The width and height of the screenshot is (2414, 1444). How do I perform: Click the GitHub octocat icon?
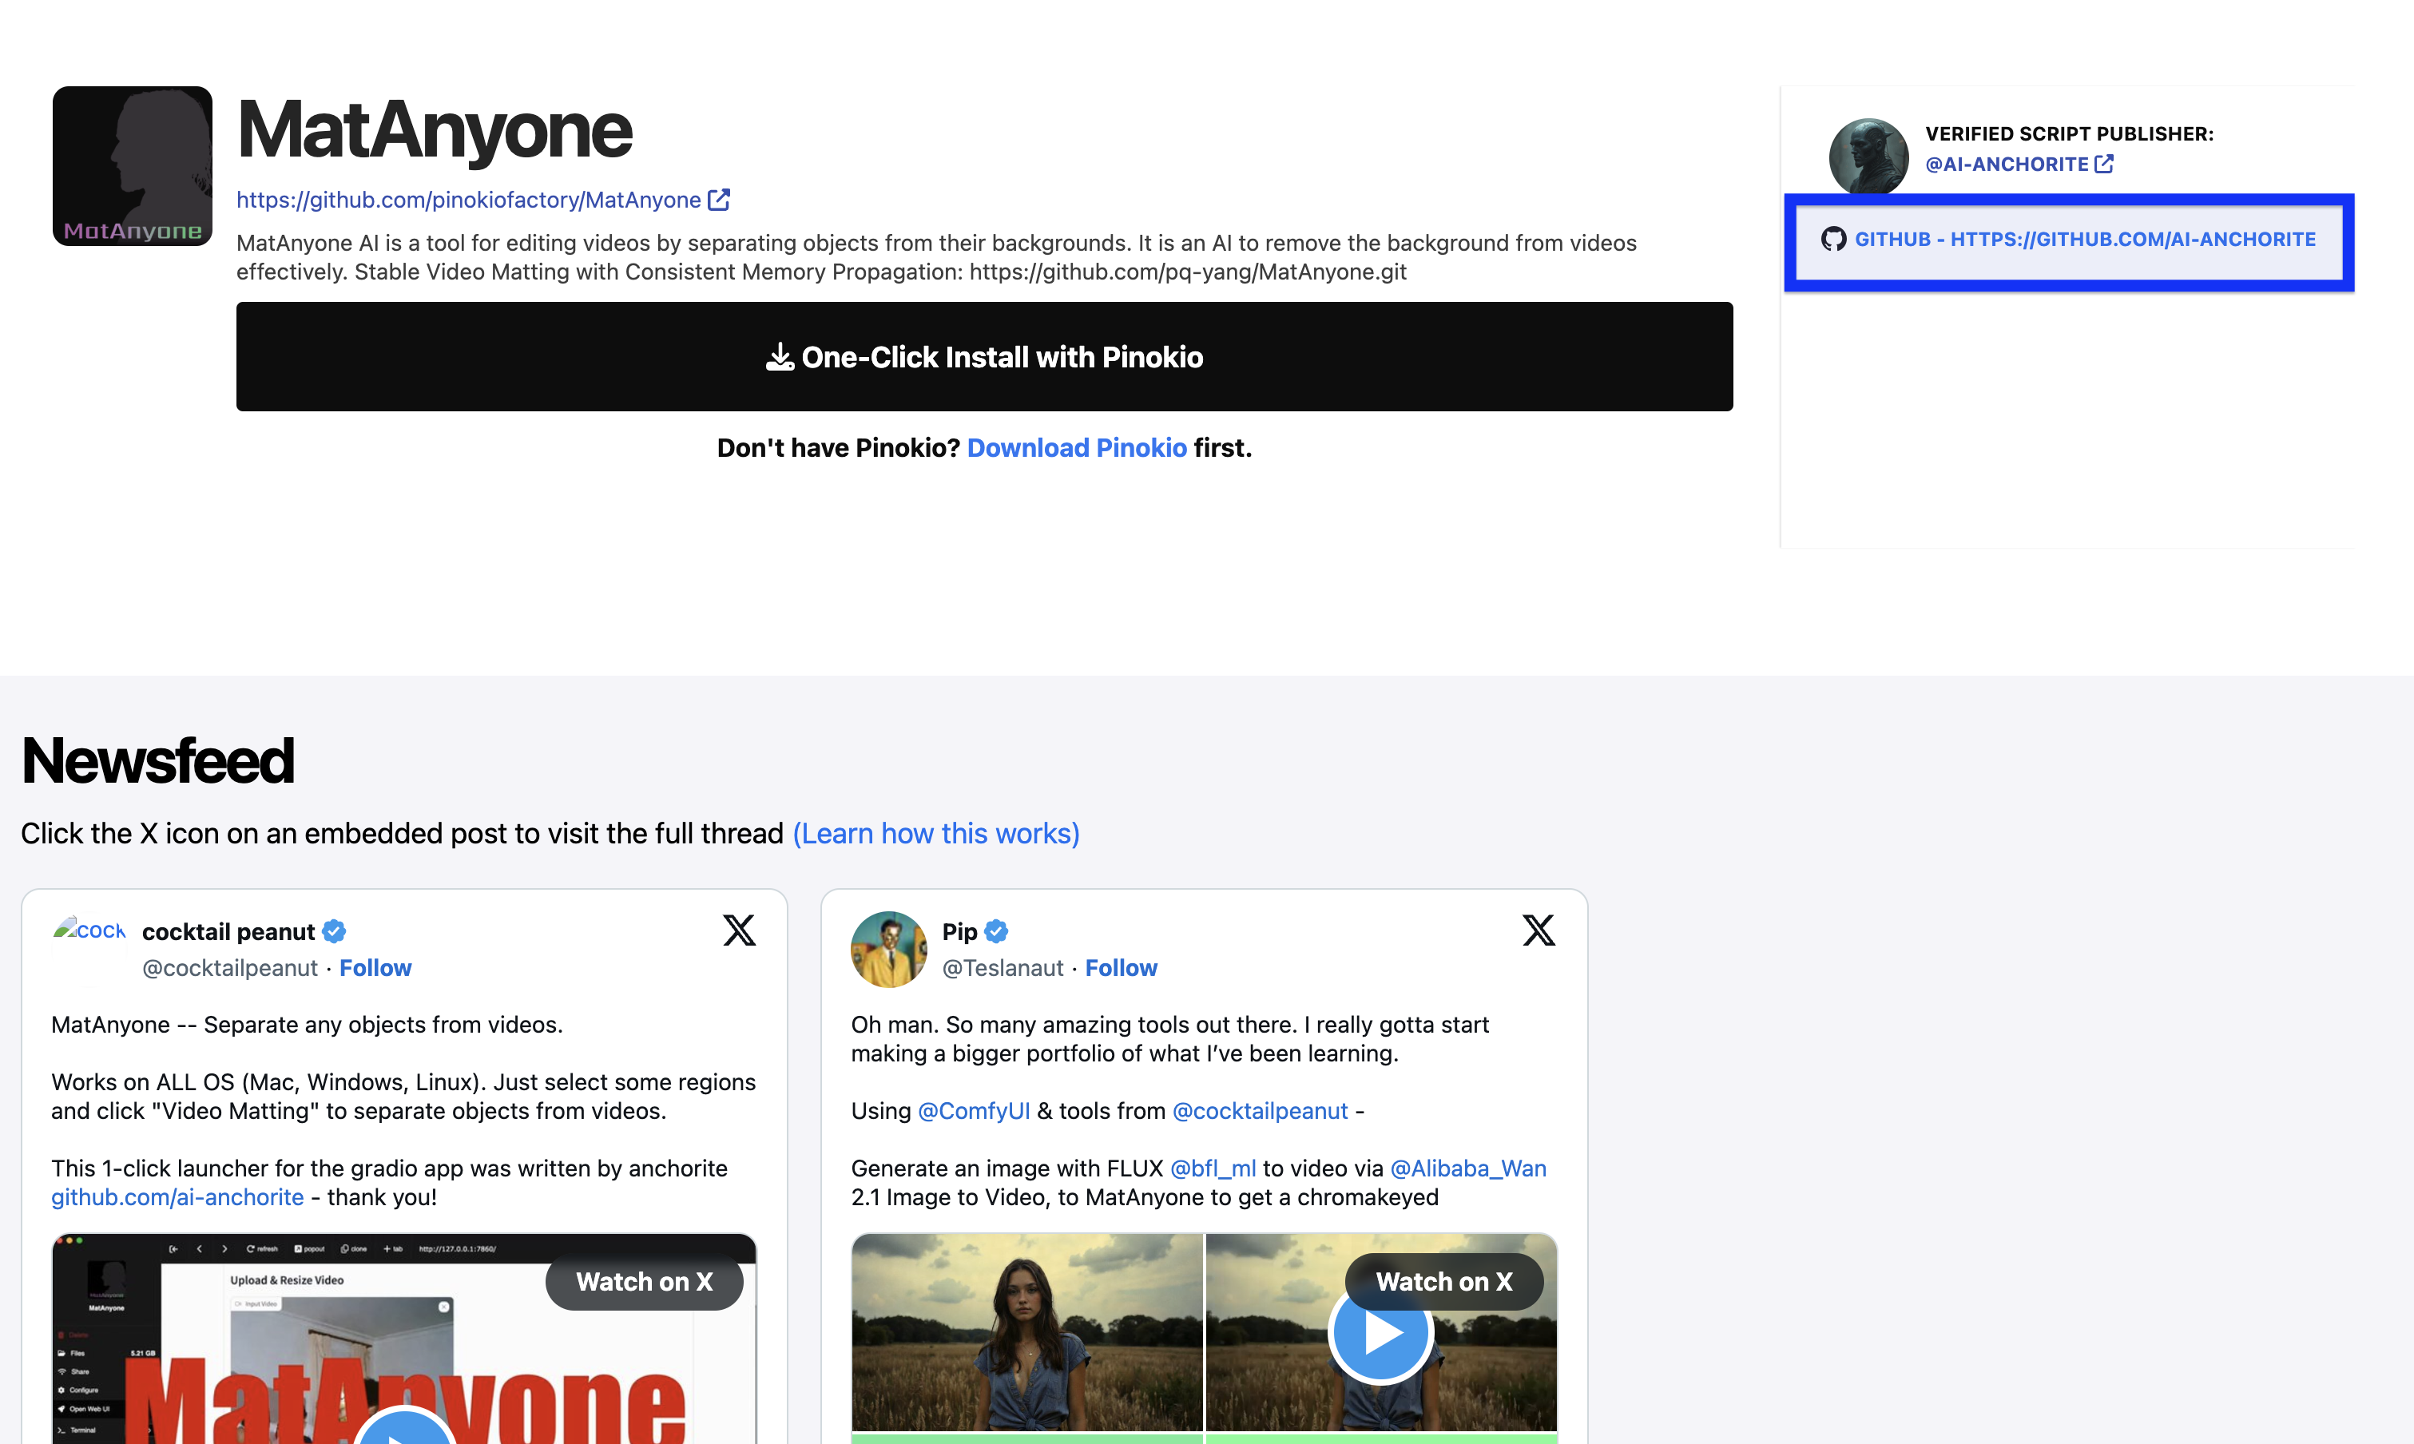1833,240
